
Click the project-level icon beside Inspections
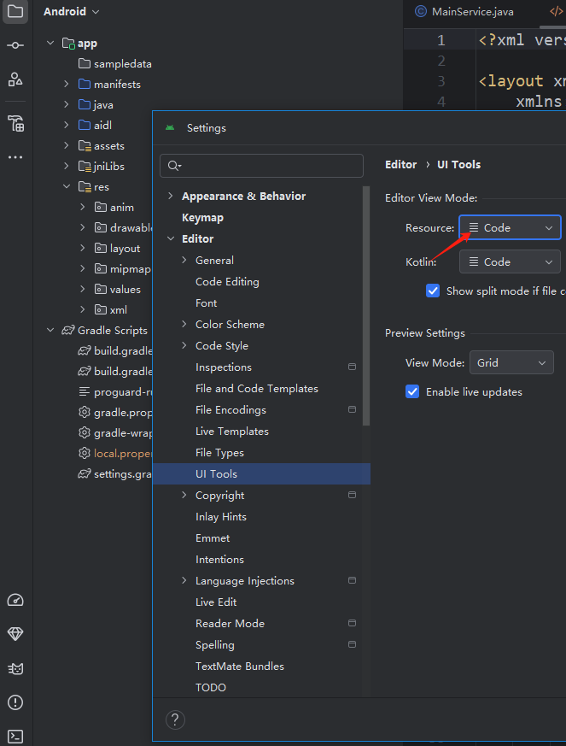click(352, 367)
